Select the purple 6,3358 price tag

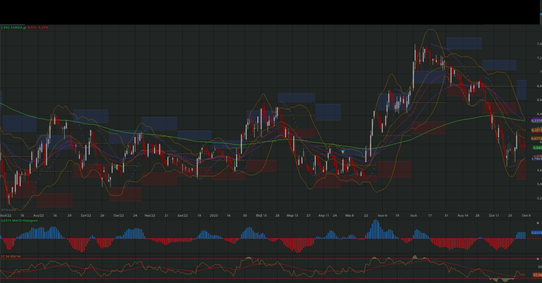[535, 120]
